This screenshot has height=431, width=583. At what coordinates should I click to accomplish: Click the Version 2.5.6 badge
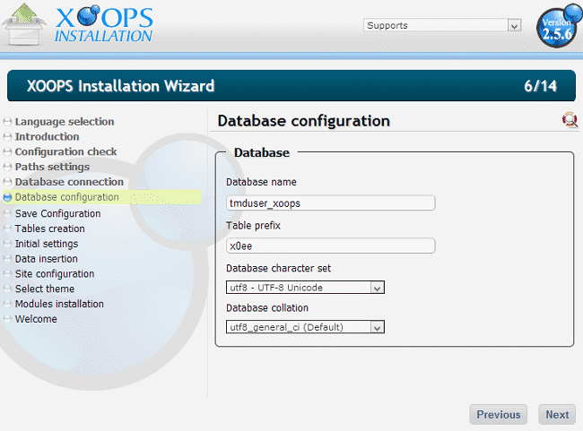[x=558, y=26]
